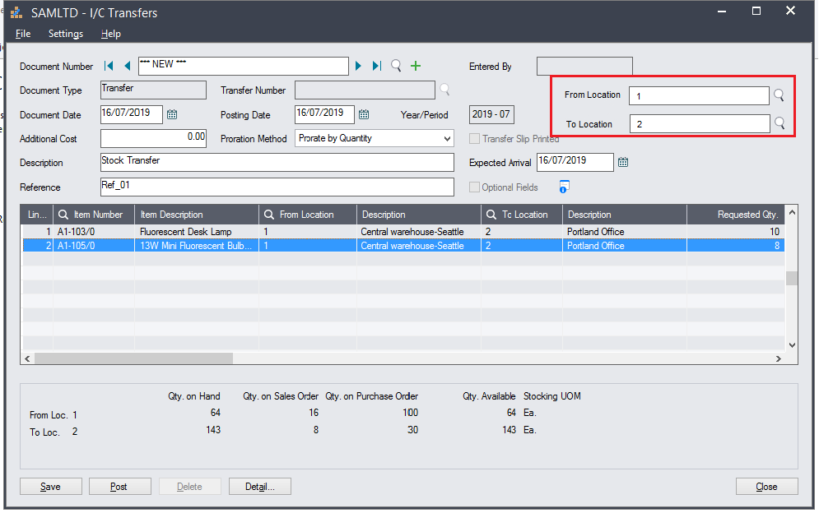Open Optional Fields zoom icon
819x513 pixels.
click(564, 187)
